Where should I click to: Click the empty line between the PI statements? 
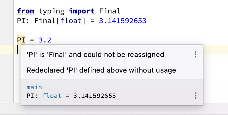pyautogui.click(x=81, y=30)
